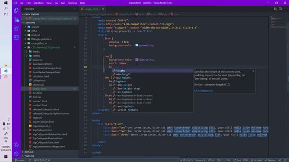Open the Terminal menu
The width and height of the screenshot is (289, 162).
pyautogui.click(x=72, y=3)
